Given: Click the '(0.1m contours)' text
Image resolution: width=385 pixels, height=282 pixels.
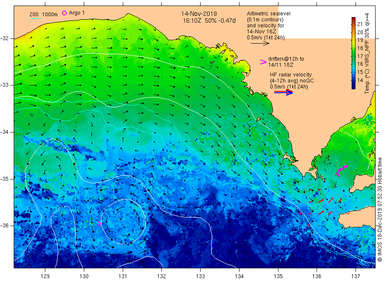Looking at the screenshot, I should pos(265,20).
